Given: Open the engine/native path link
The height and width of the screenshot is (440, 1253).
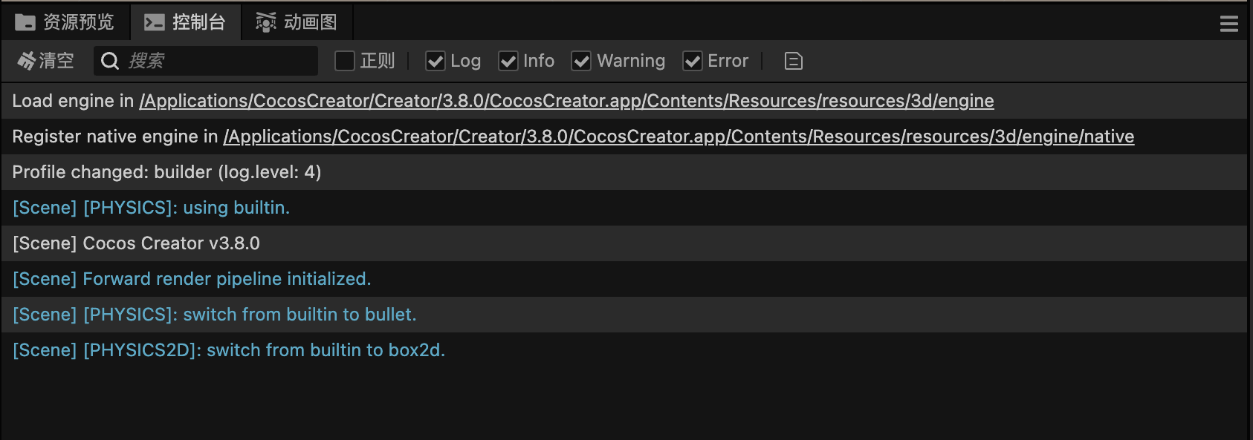Looking at the screenshot, I should click(679, 137).
